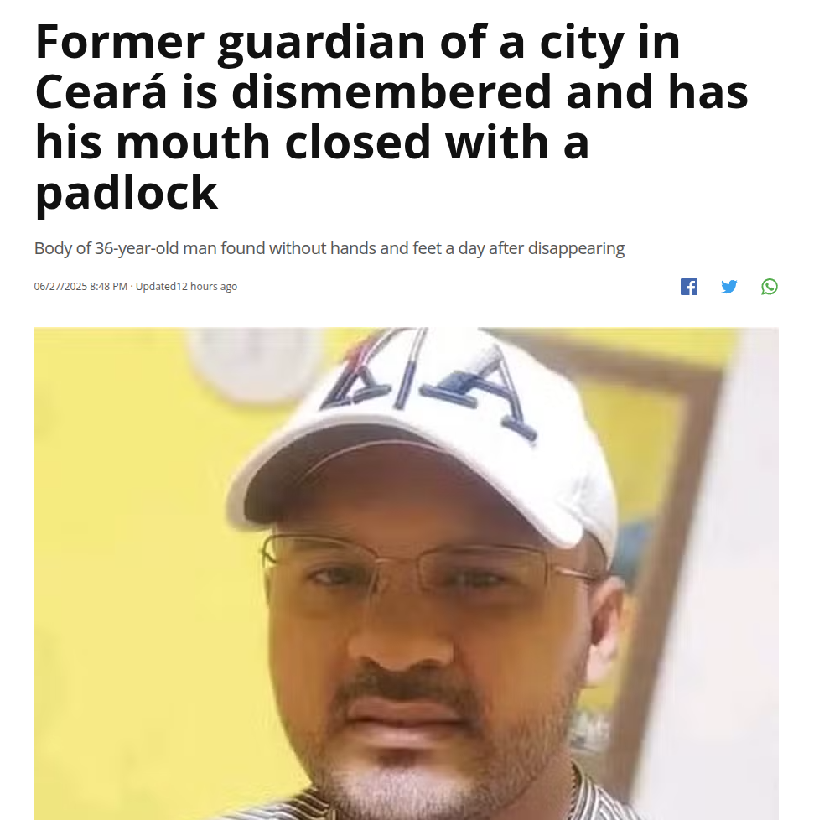Viewport: 814px width, 820px height.
Task: Click the article headline text
Action: [x=391, y=117]
